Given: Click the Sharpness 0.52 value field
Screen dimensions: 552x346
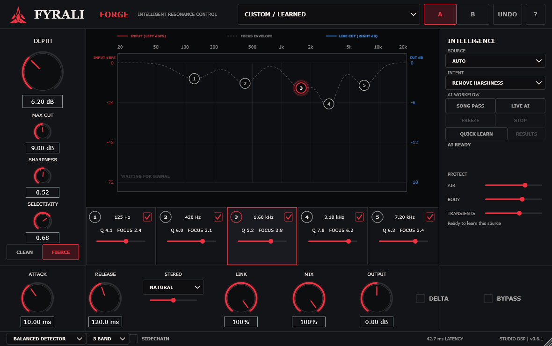Looking at the screenshot, I should click(43, 192).
